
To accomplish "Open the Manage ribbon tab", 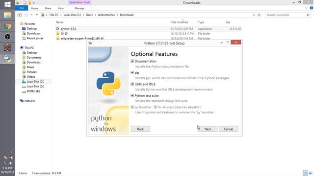I will (79, 8).
